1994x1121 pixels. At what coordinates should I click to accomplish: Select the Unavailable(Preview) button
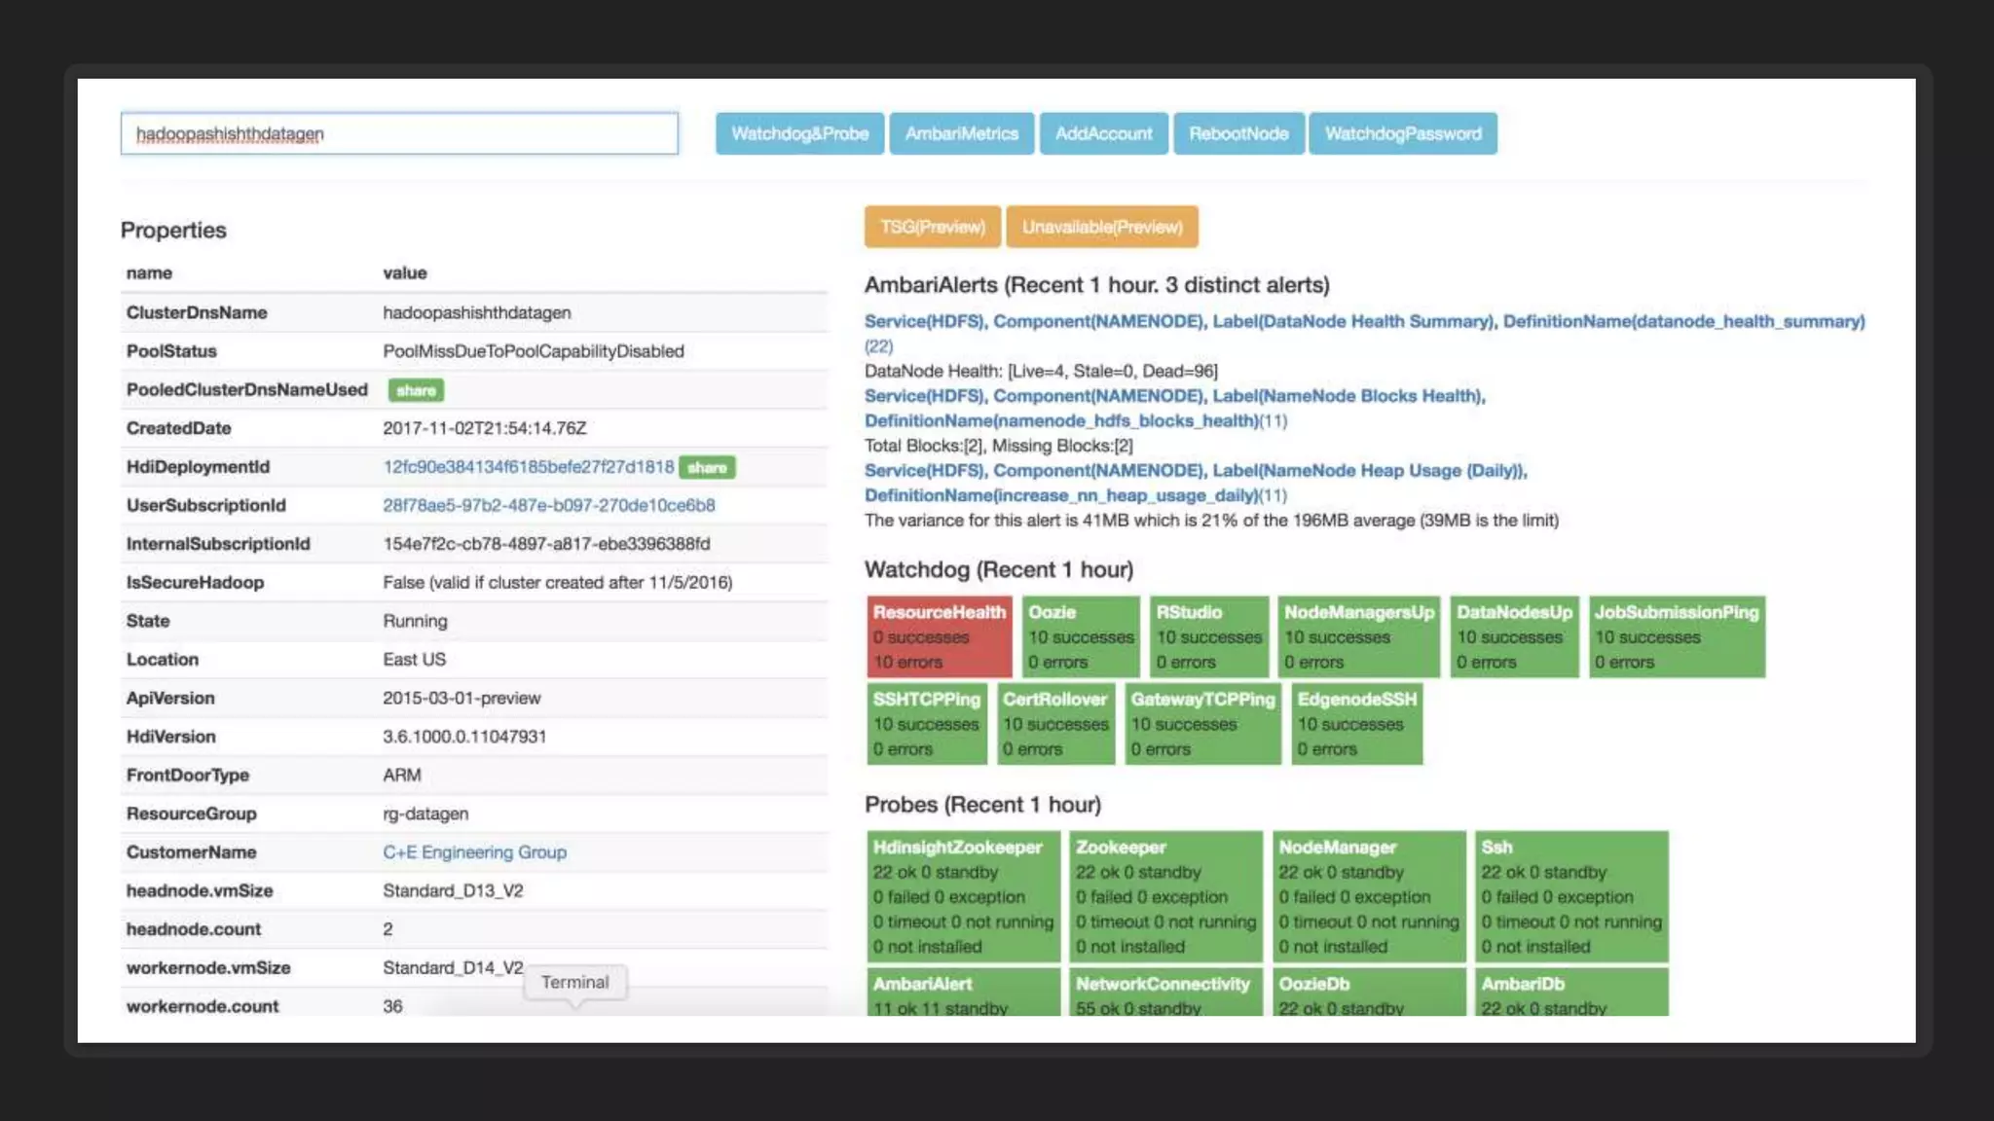[1101, 227]
